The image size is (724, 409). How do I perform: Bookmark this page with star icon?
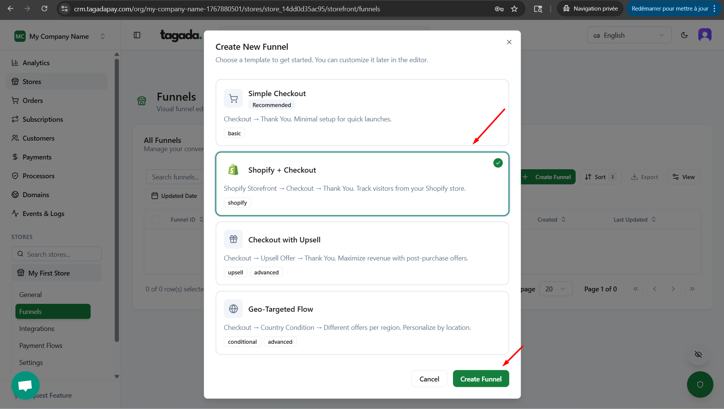514,9
